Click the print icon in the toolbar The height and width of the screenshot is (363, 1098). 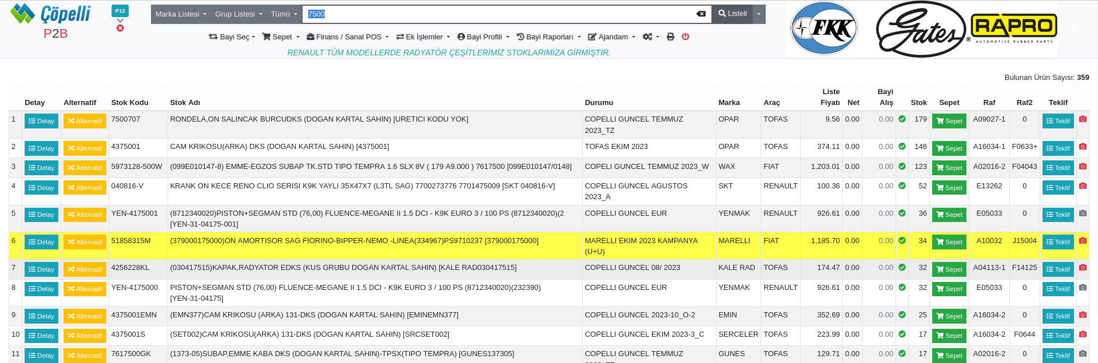click(x=670, y=37)
